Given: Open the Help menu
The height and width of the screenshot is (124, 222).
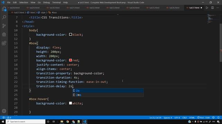Looking at the screenshot, I should pos(66,2).
